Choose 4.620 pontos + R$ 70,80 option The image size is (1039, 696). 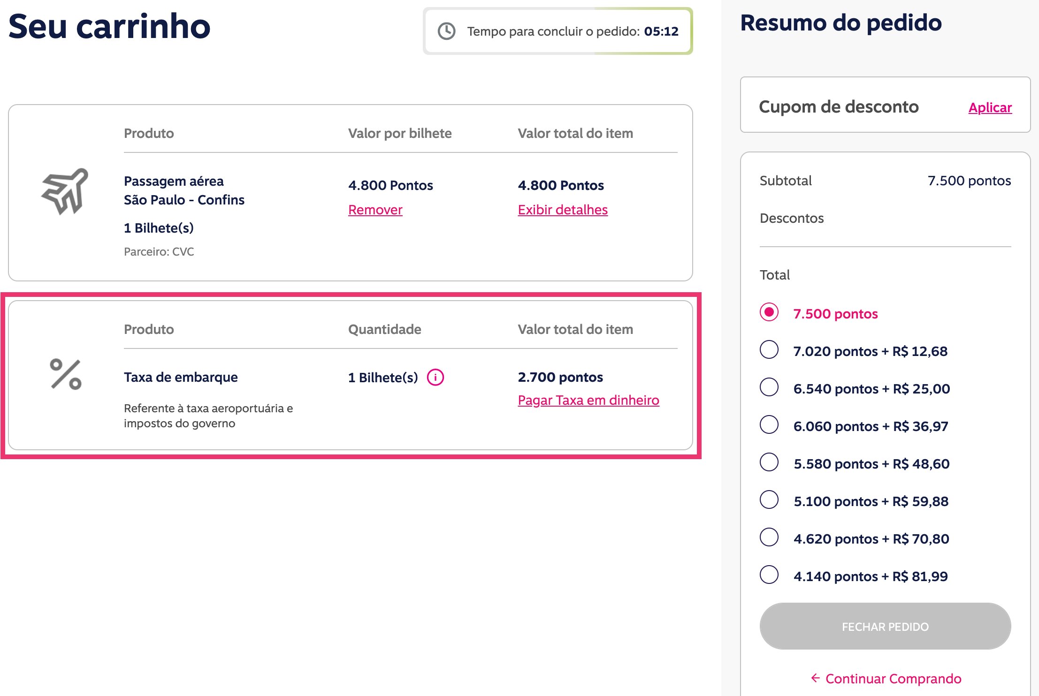coord(769,537)
